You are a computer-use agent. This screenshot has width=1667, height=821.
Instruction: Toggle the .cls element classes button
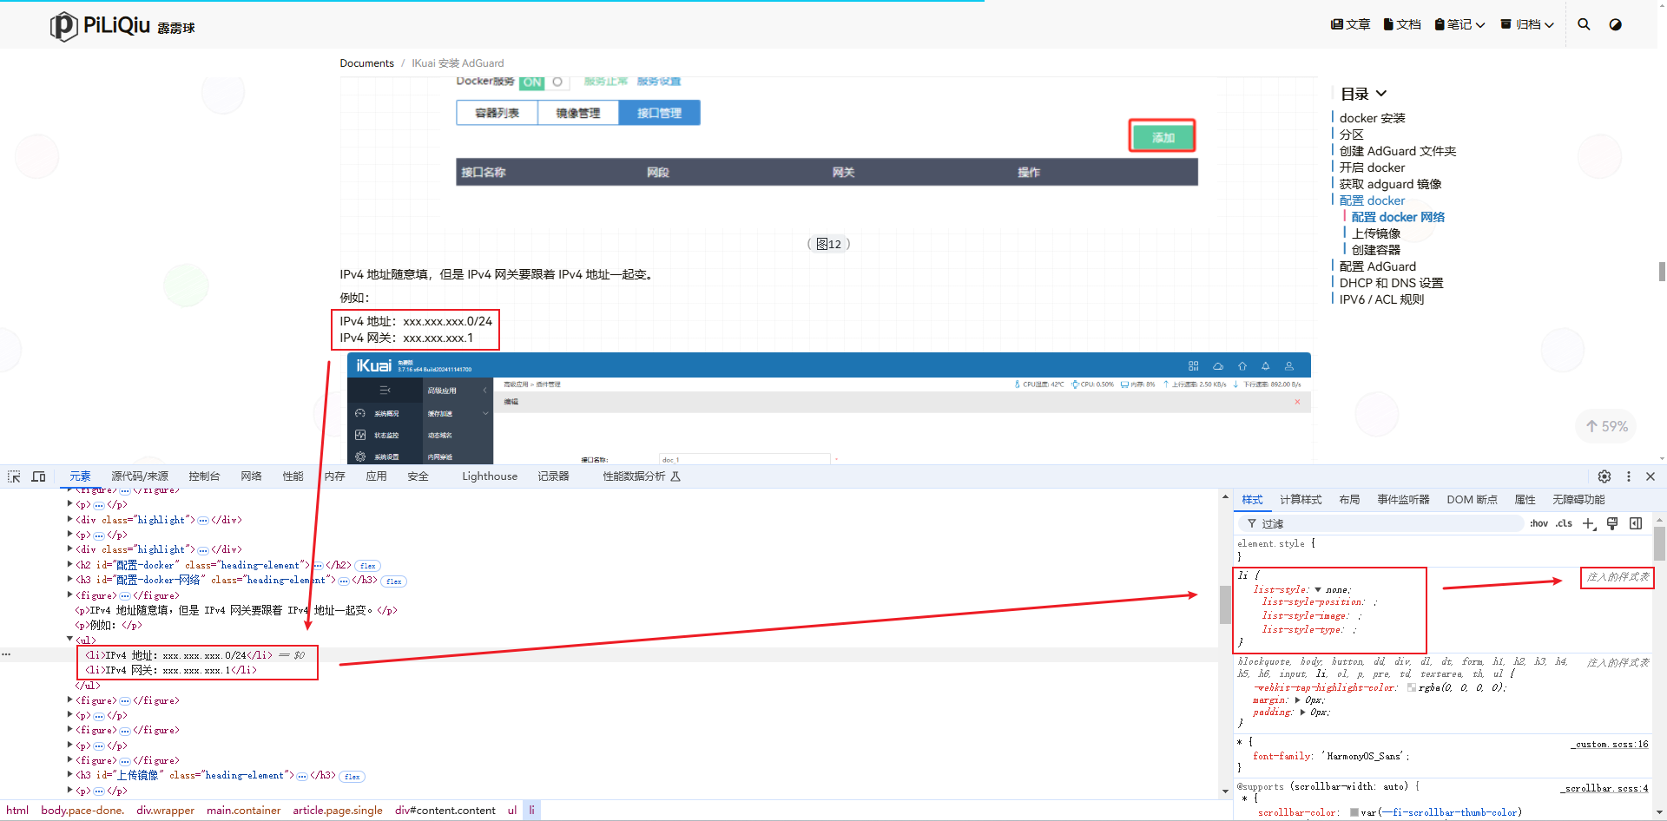pyautogui.click(x=1564, y=523)
